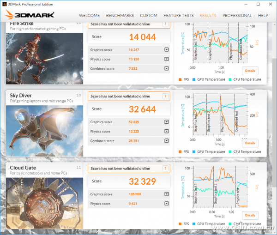This screenshot has width=277, height=235.
Task: Click the 3DMark title bar app icon
Action: (5, 4)
